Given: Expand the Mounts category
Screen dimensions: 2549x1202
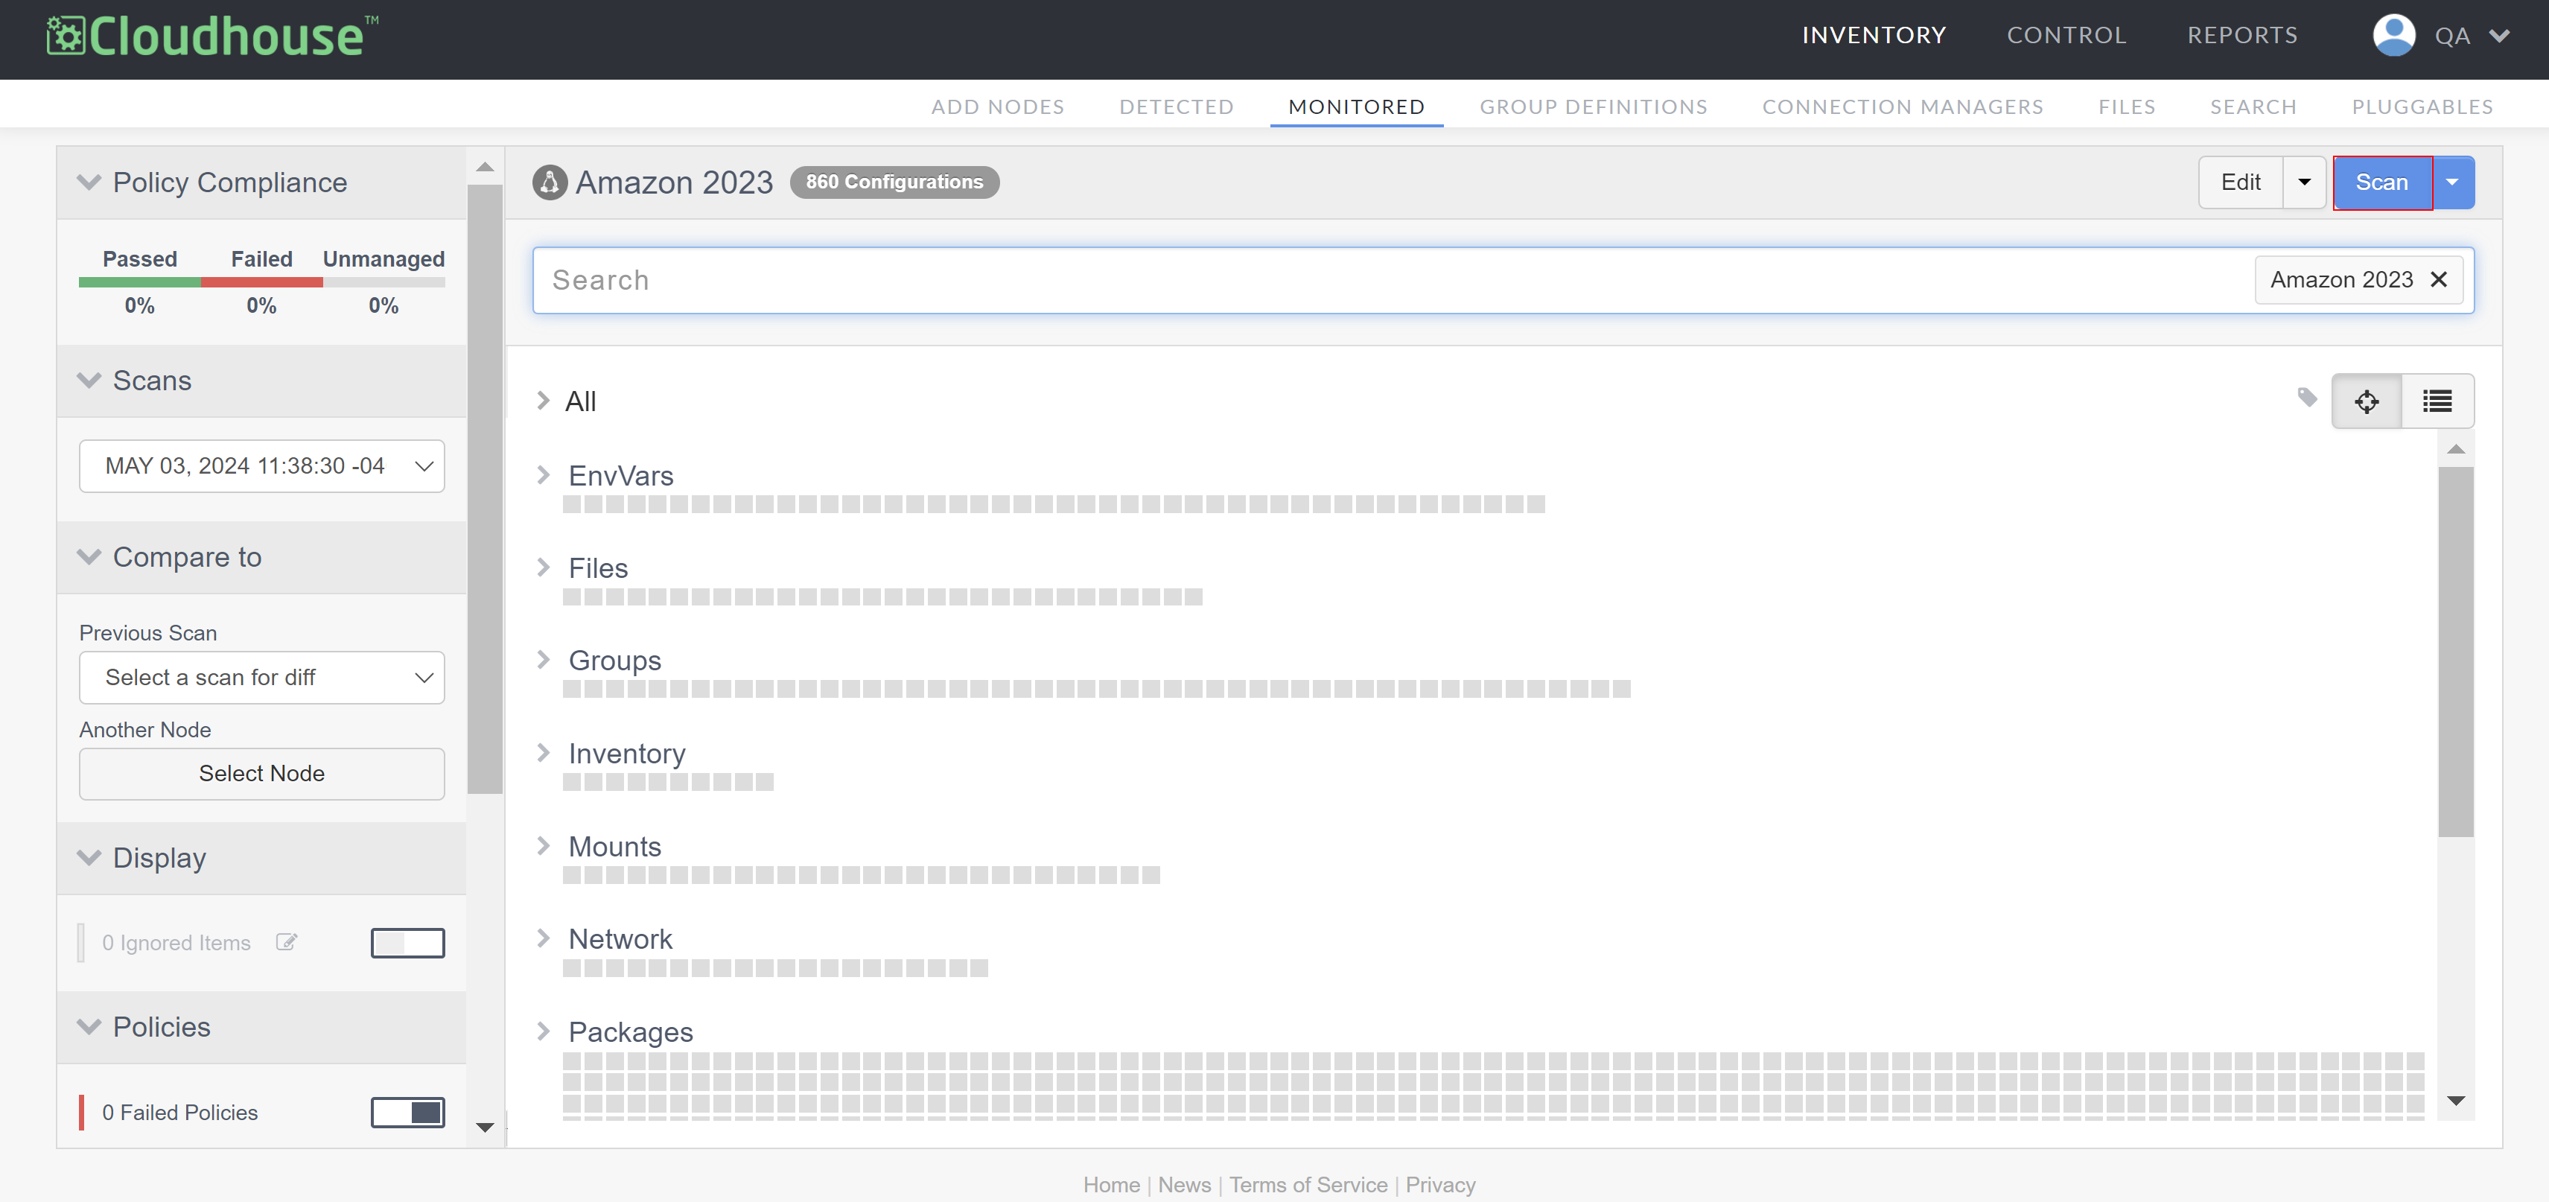Looking at the screenshot, I should pyautogui.click(x=544, y=846).
